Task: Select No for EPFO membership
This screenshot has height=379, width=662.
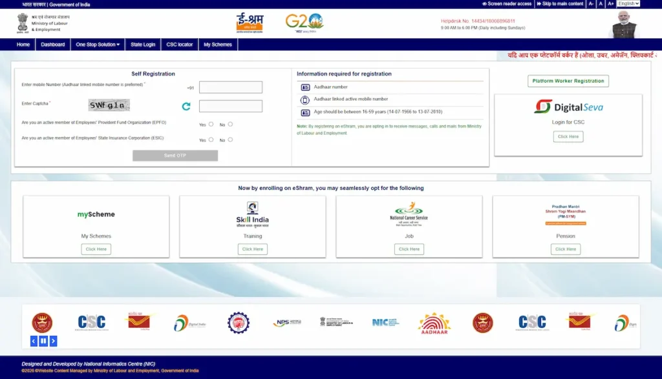Action: coord(230,125)
